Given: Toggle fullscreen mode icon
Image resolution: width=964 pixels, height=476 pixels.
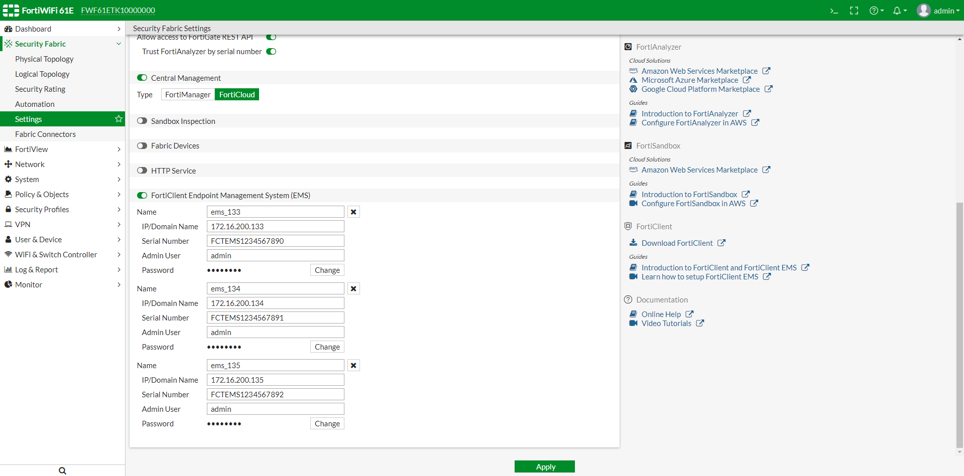Looking at the screenshot, I should [854, 11].
